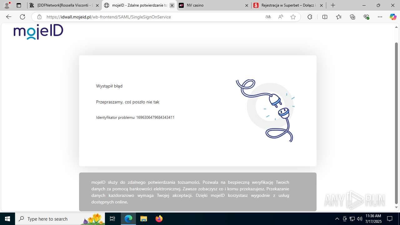This screenshot has width=400, height=225.
Task: Open a new browser tab
Action: (333, 5)
